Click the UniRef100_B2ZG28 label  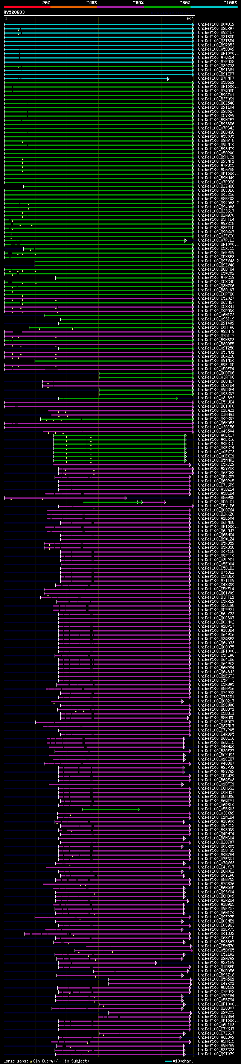[x=216, y=1050]
